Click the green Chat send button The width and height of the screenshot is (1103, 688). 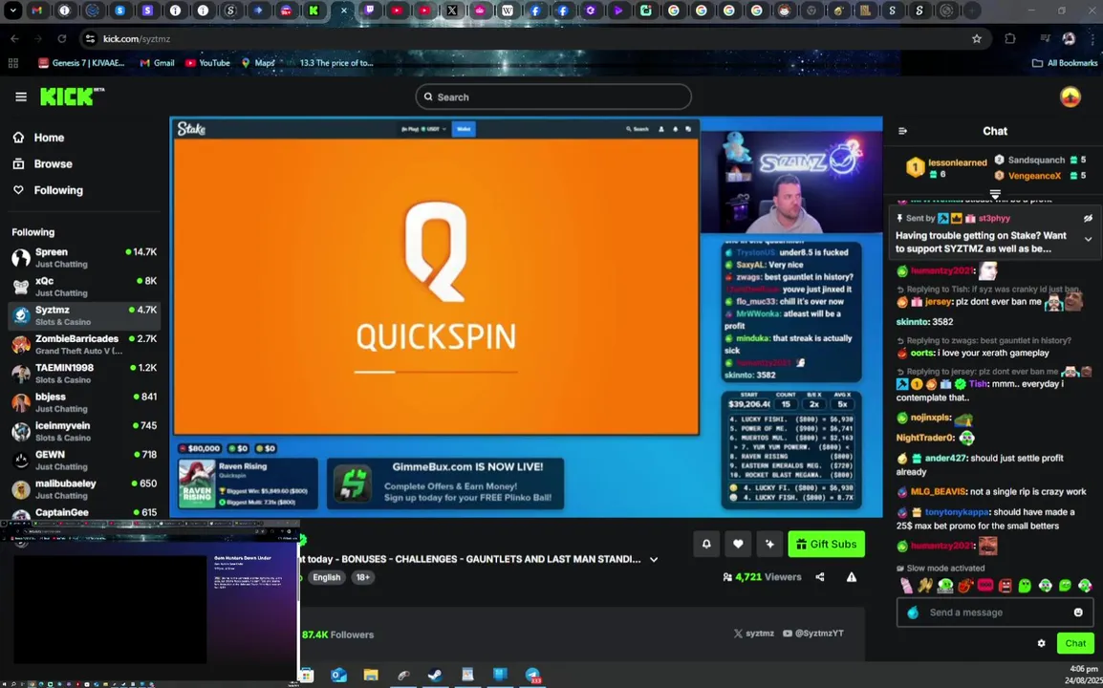coord(1075,643)
